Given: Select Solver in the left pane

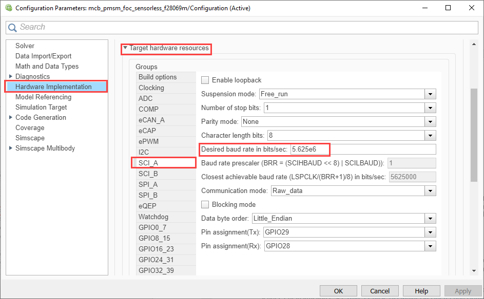Looking at the screenshot, I should [25, 46].
